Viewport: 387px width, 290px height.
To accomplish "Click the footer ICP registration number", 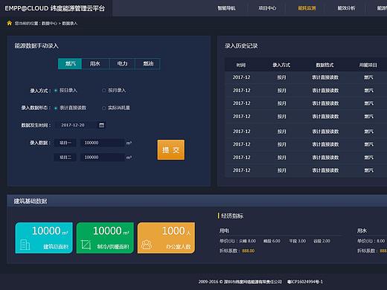I will click(305, 282).
